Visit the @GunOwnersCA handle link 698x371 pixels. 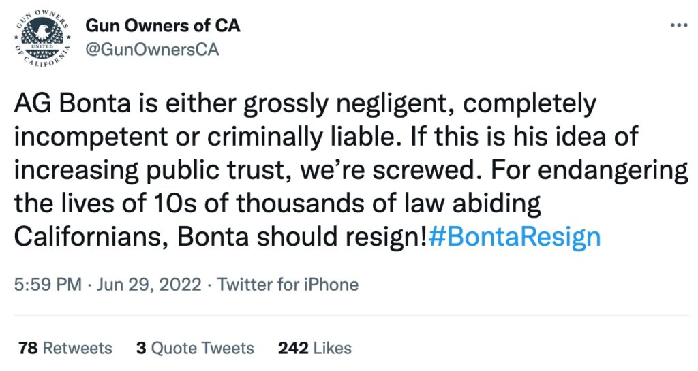(152, 50)
